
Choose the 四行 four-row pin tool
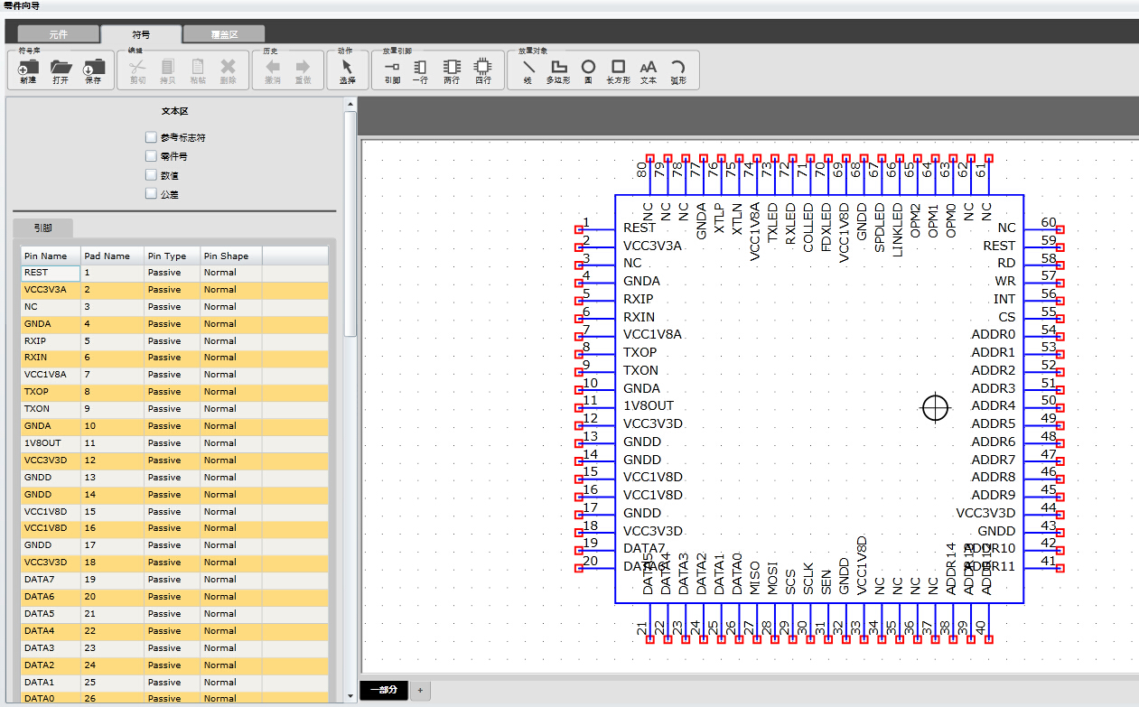tap(483, 71)
